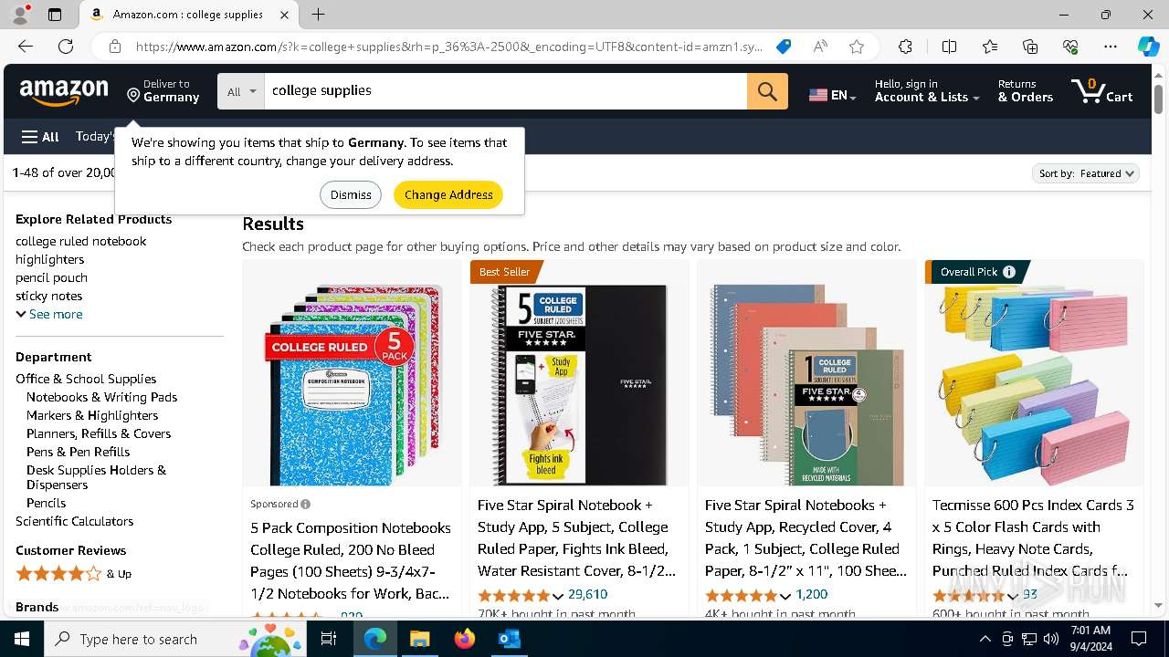
Task: Open the Copilot sidebar icon
Action: [x=1148, y=47]
